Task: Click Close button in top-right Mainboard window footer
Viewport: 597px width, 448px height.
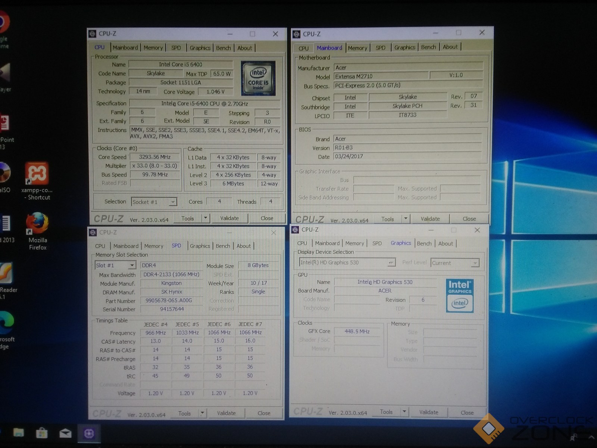Action: [469, 219]
